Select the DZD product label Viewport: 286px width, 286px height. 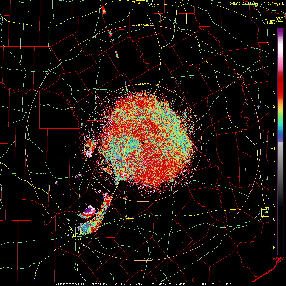279,19
